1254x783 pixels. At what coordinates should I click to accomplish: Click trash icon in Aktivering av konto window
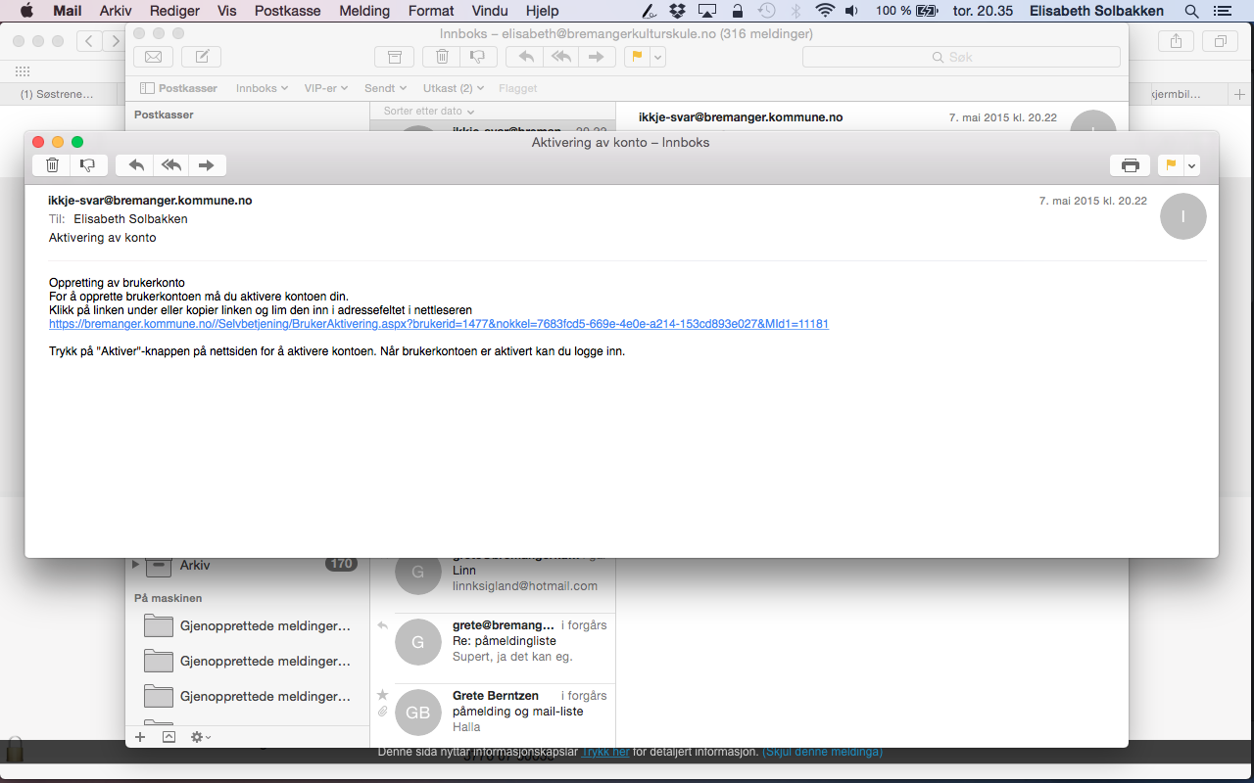tap(53, 165)
